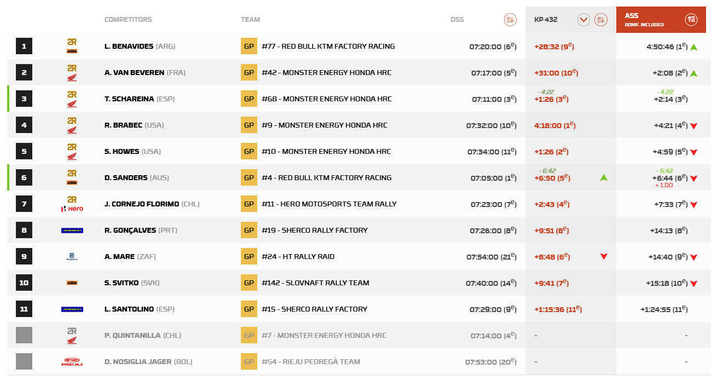Click the Team column header
This screenshot has height=380, width=711.
click(250, 20)
